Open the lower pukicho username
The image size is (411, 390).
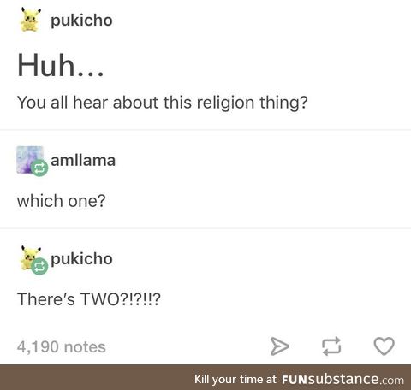[81, 259]
